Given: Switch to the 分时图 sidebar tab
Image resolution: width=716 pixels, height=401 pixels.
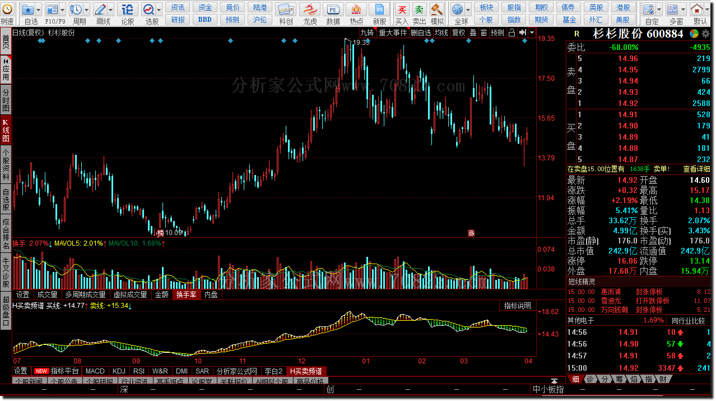Looking at the screenshot, I should 6,100.
